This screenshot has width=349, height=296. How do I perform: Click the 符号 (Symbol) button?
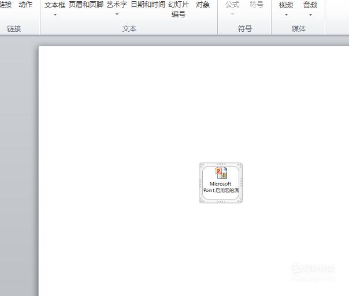click(257, 5)
